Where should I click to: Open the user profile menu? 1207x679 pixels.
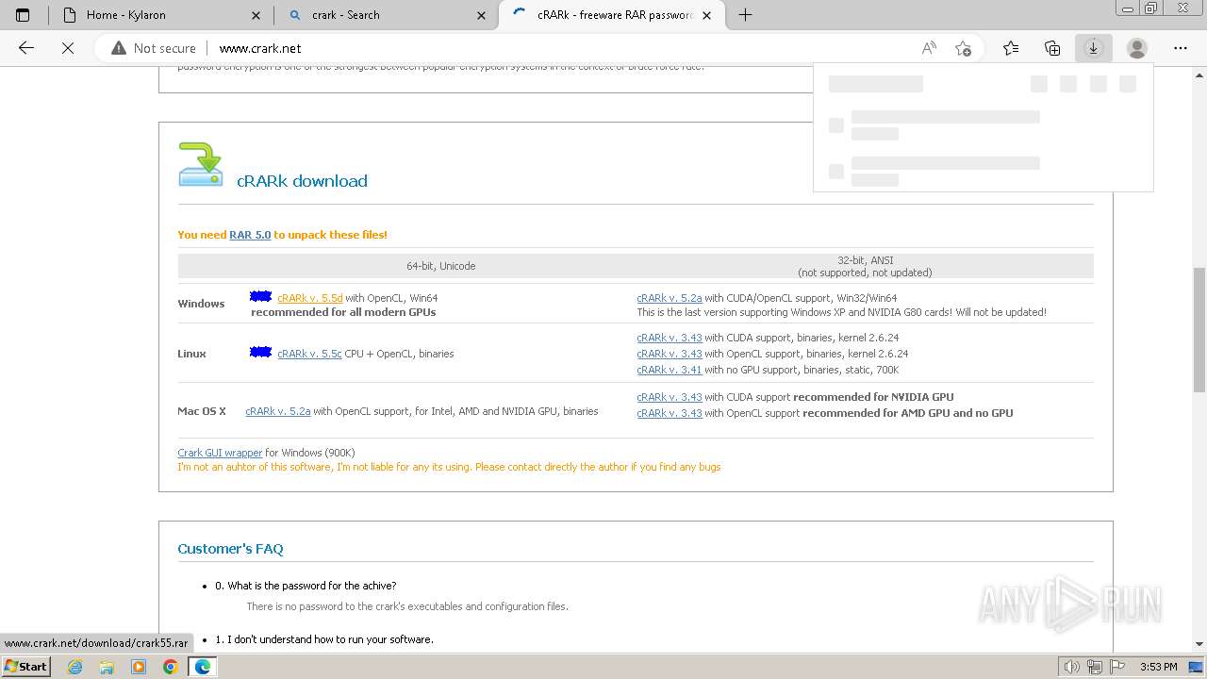1137,48
